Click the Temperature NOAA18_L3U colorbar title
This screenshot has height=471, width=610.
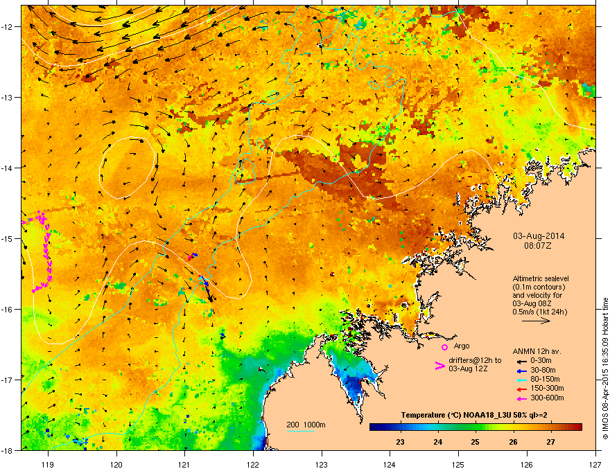(474, 415)
